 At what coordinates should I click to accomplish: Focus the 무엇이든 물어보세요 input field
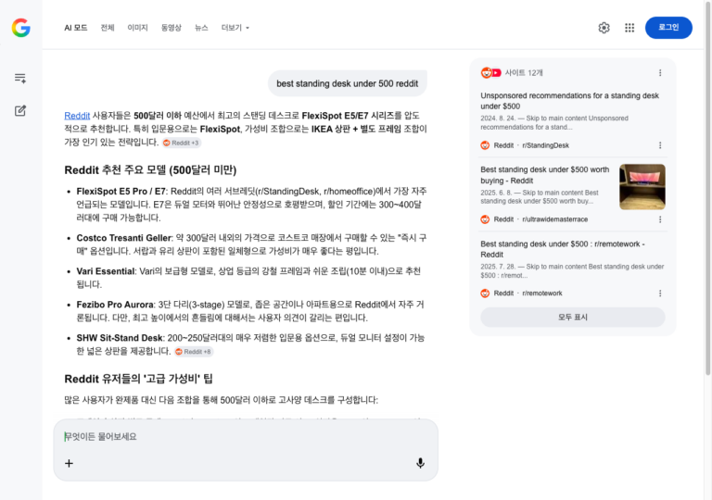(246, 436)
